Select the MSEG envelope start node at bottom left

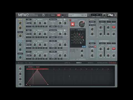coord(26,84)
